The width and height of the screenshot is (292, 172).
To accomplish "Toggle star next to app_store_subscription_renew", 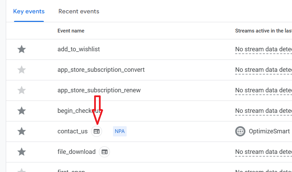I will [22, 91].
